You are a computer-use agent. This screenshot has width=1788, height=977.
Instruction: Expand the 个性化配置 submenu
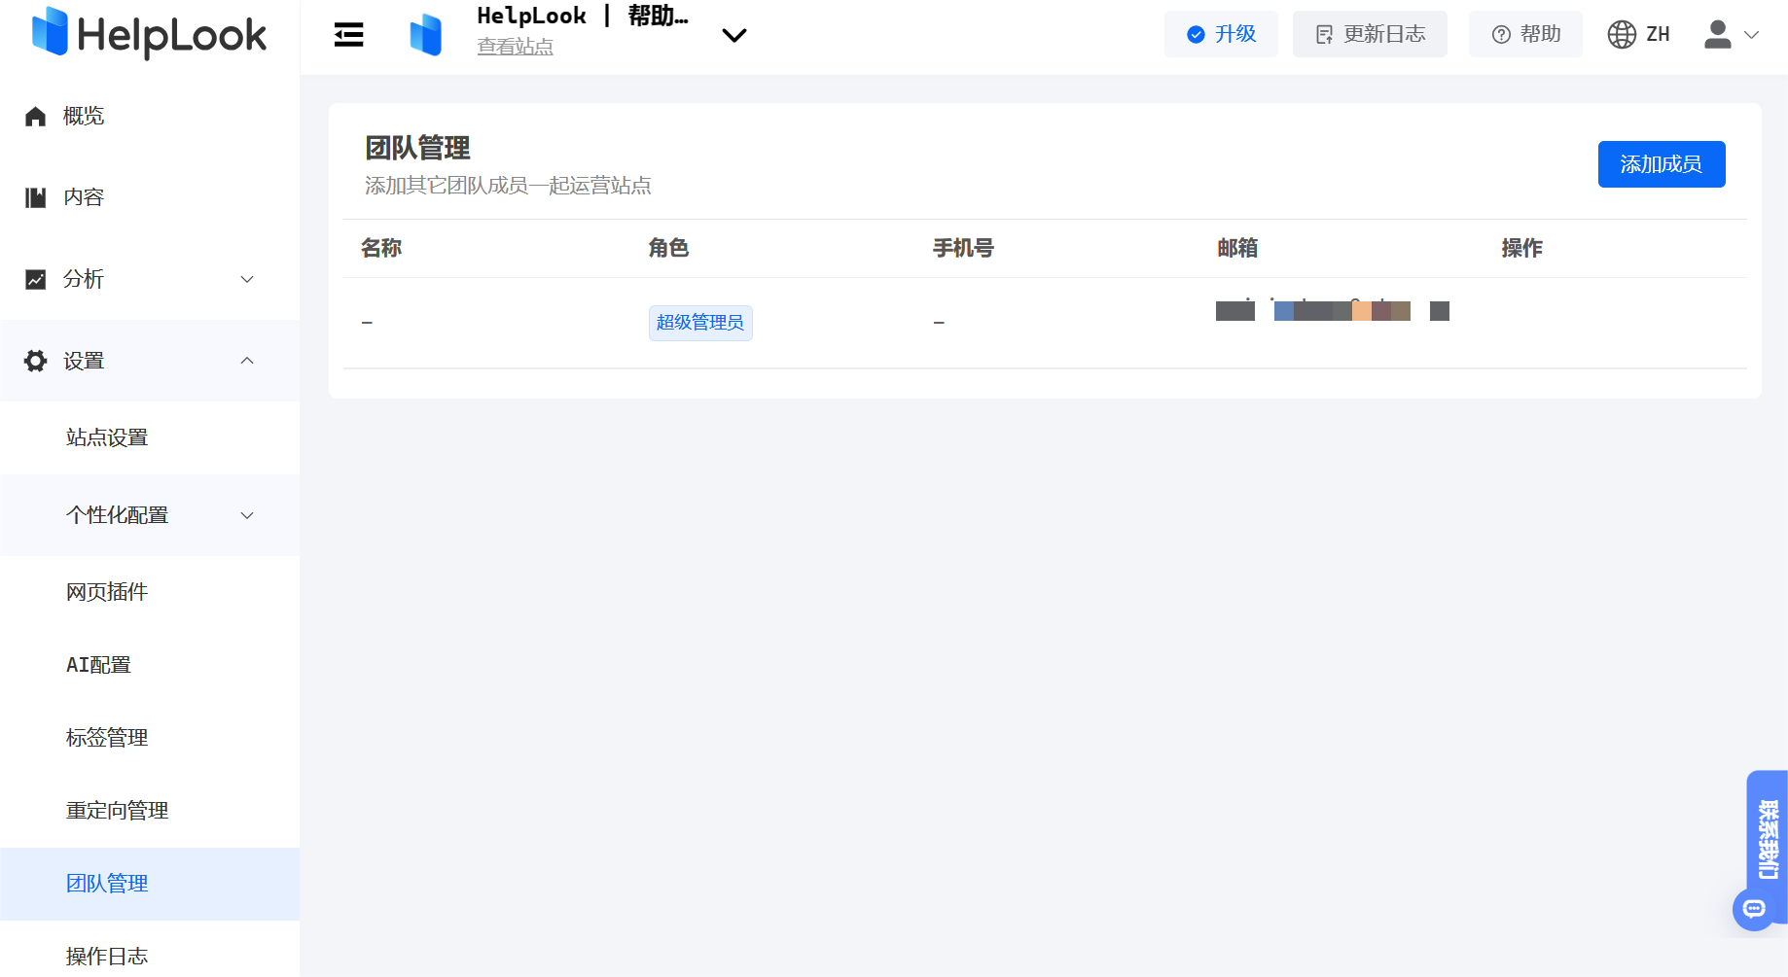pos(247,515)
